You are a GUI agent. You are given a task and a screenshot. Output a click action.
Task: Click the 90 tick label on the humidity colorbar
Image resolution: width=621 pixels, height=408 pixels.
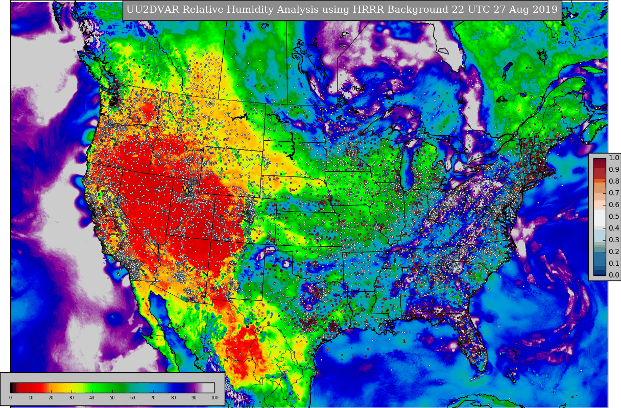tap(194, 398)
